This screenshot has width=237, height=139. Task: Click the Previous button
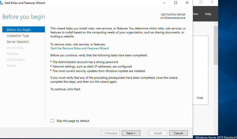(x=110, y=133)
